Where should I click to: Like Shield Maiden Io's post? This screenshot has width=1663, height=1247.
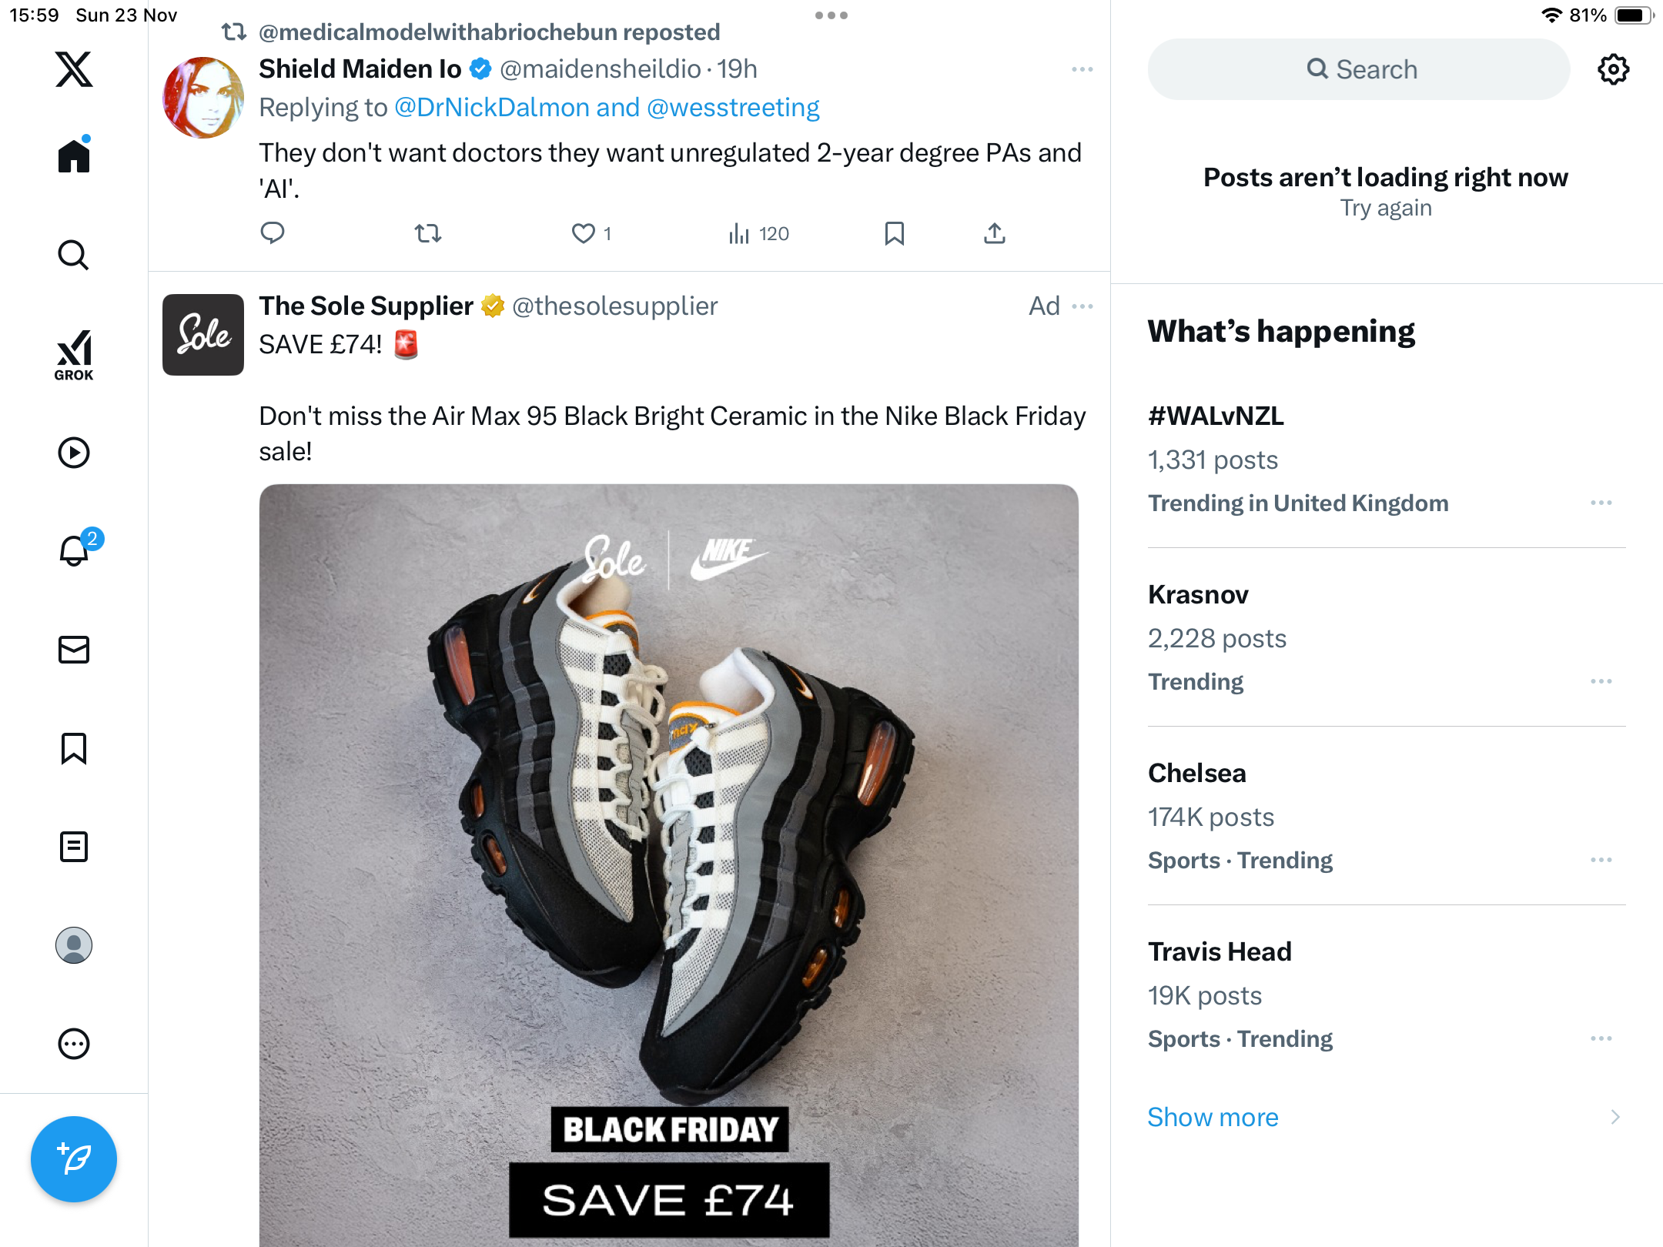[x=584, y=233]
